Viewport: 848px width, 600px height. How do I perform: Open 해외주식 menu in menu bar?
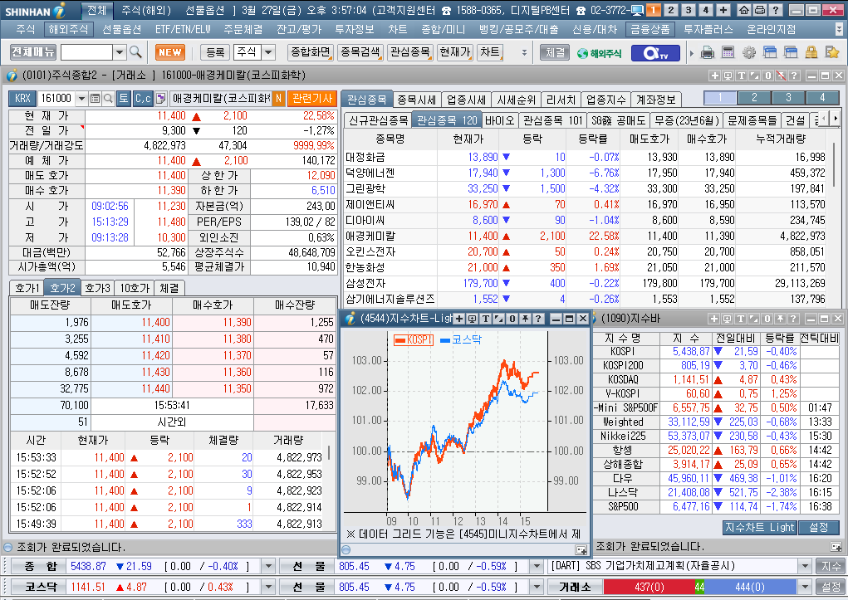click(68, 29)
